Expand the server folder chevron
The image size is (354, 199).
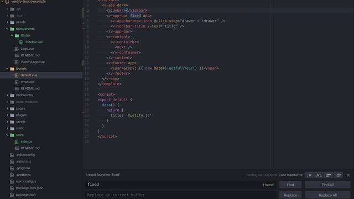7,122
